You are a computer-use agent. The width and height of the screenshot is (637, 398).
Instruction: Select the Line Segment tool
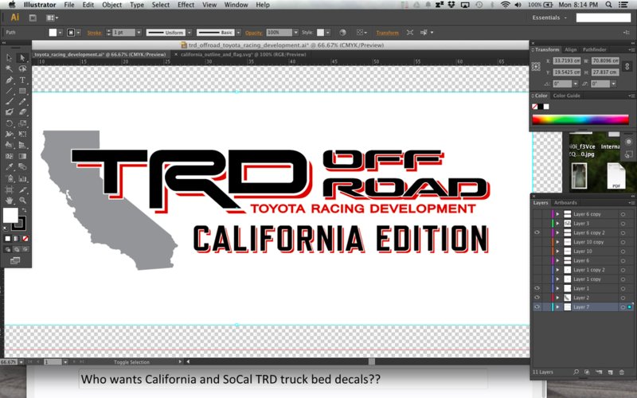[x=10, y=91]
